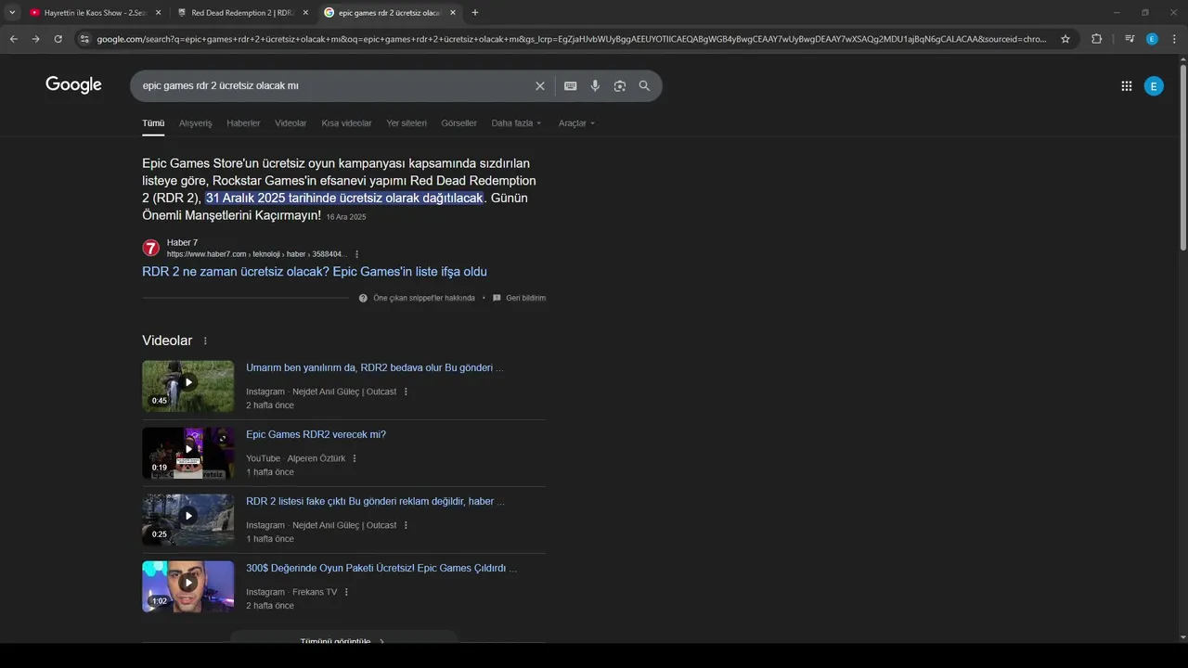Viewport: 1188px width, 668px height.
Task: Open the Chrome profile avatar in toolbar
Action: tap(1152, 39)
